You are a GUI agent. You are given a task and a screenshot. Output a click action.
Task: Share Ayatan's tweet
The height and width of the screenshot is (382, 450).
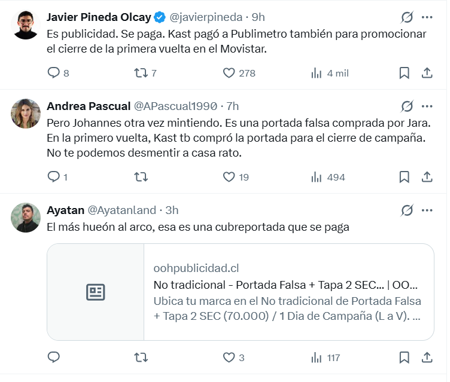tap(427, 357)
